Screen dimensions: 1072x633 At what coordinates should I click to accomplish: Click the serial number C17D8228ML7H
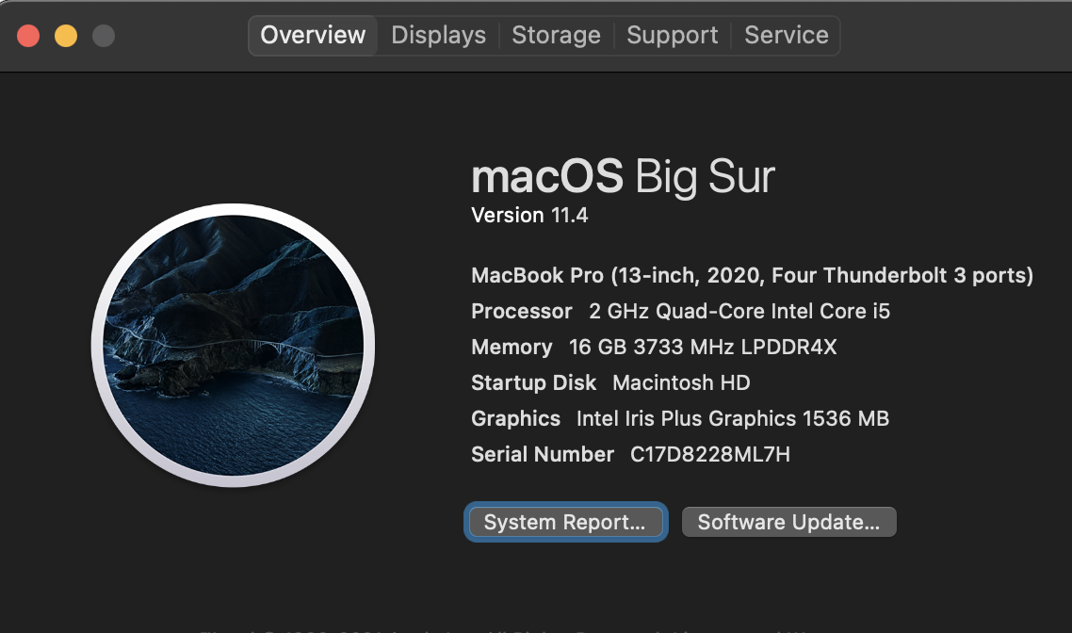click(710, 455)
